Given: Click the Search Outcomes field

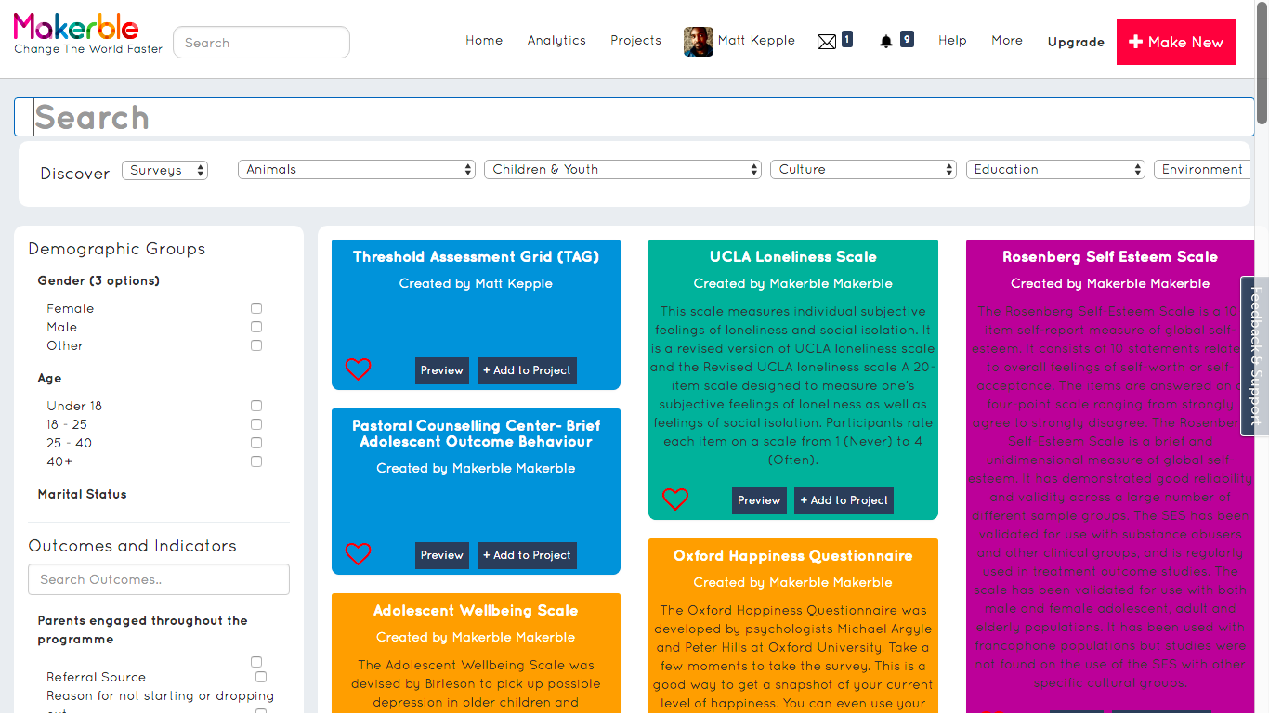Looking at the screenshot, I should tap(159, 579).
